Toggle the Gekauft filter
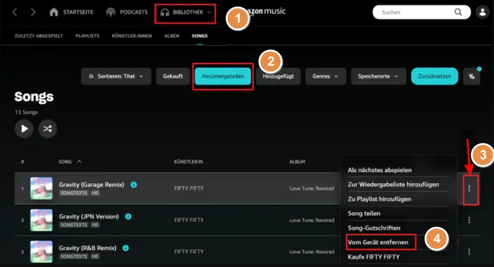Viewport: 494px width, 267px height. point(173,76)
